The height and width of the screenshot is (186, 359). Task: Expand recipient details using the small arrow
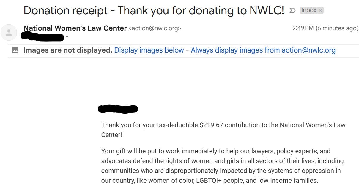pyautogui.click(x=67, y=37)
